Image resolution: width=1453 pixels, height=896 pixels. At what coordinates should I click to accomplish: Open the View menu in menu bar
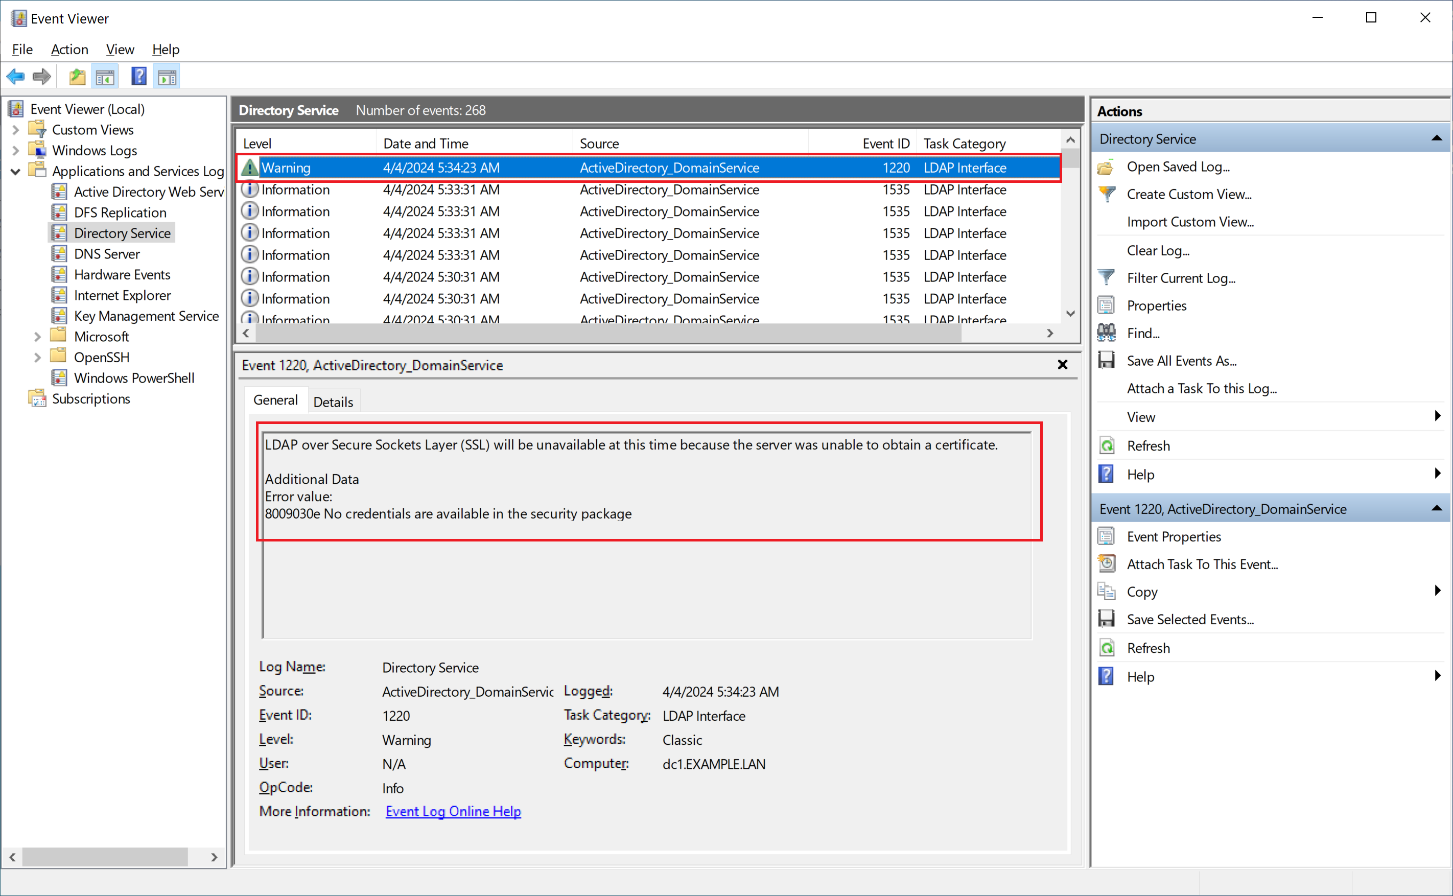click(120, 49)
